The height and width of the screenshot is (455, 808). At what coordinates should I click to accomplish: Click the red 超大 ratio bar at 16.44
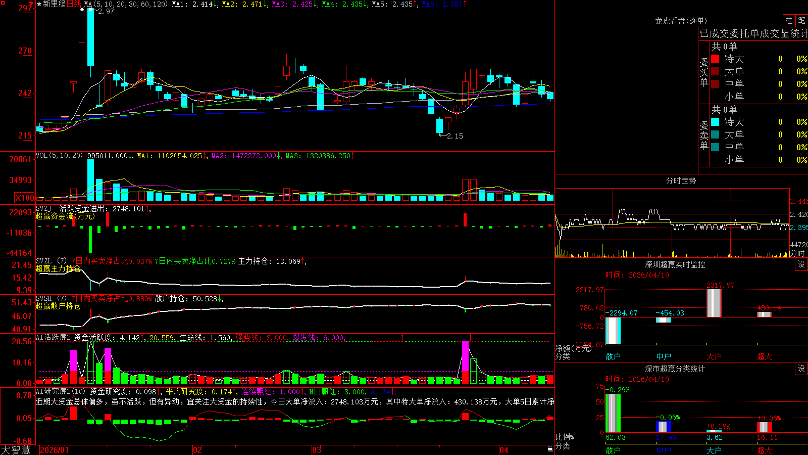tap(765, 428)
